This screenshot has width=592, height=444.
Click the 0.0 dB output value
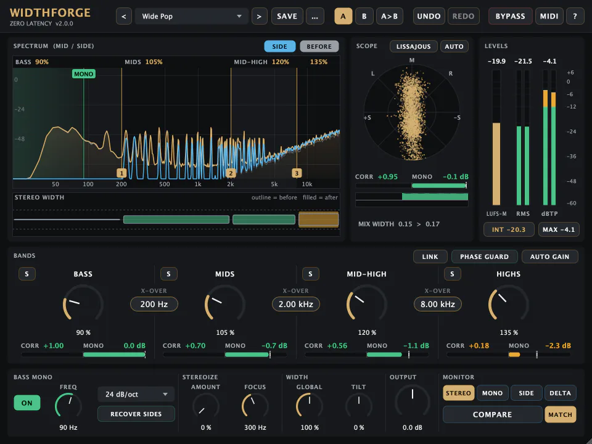coord(413,428)
